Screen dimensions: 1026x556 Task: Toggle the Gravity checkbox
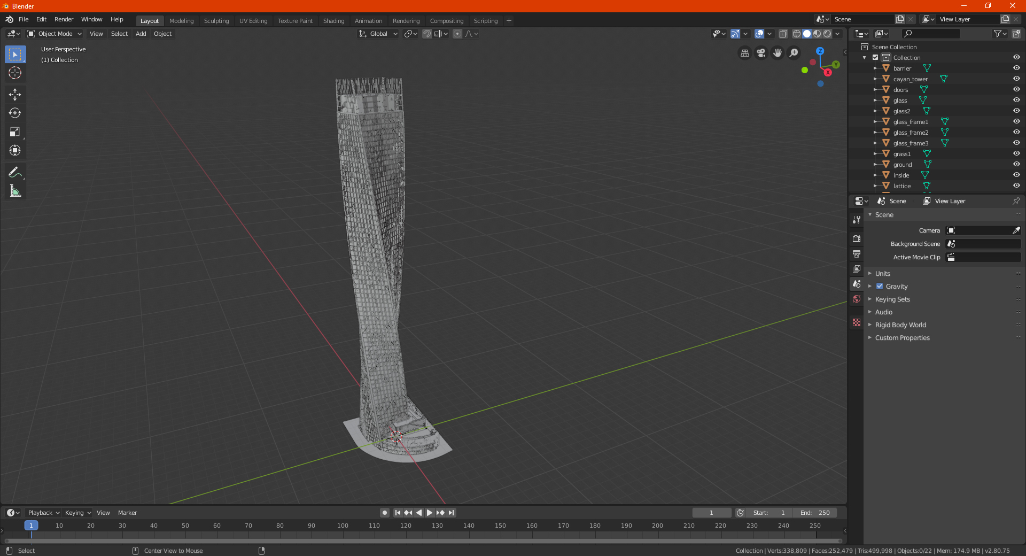pos(880,286)
